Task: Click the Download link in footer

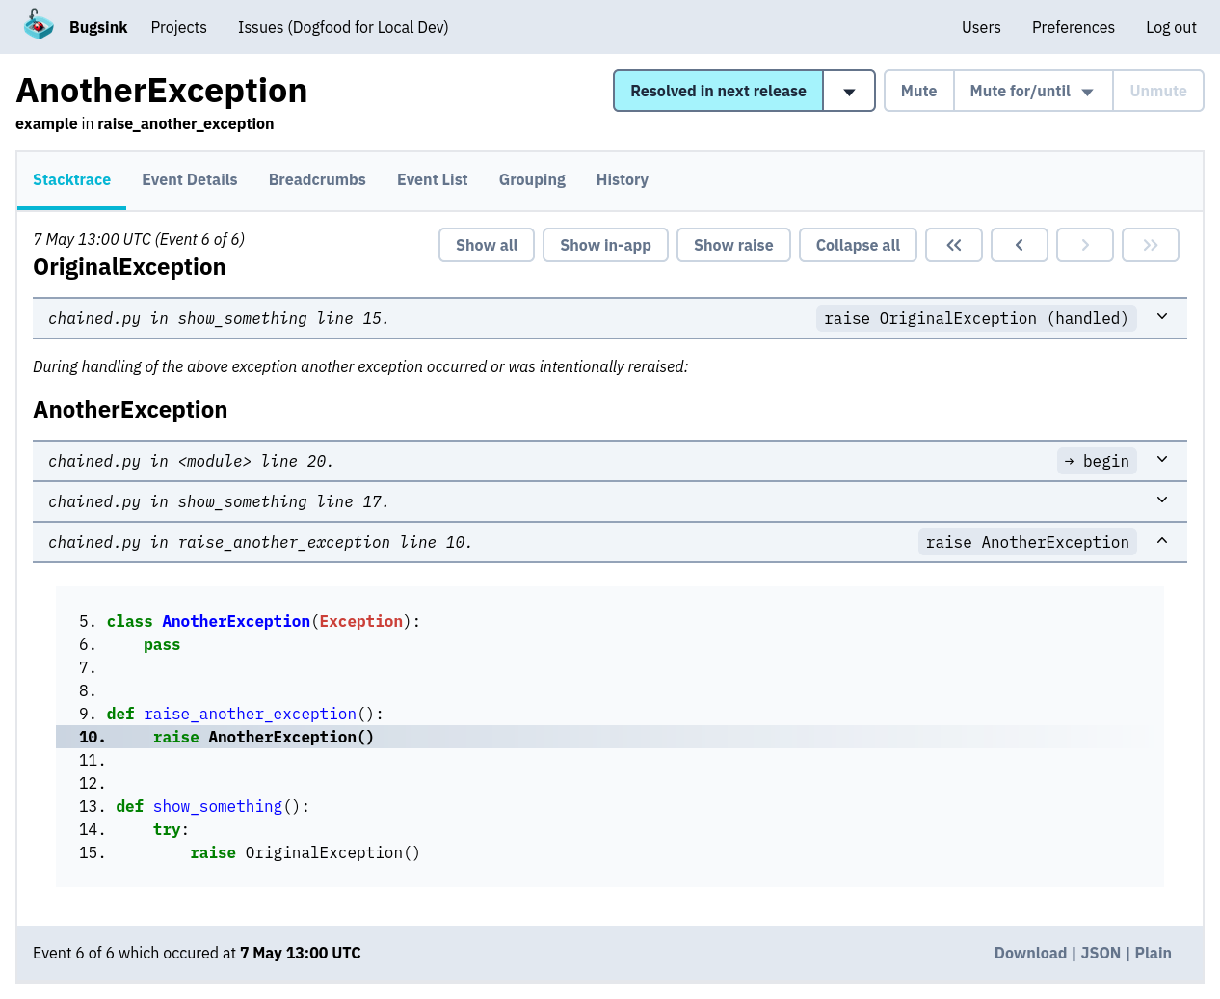Action: click(x=1030, y=953)
